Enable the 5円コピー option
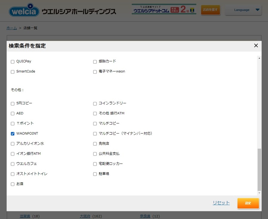This screenshot has height=219, width=268. pyautogui.click(x=13, y=104)
